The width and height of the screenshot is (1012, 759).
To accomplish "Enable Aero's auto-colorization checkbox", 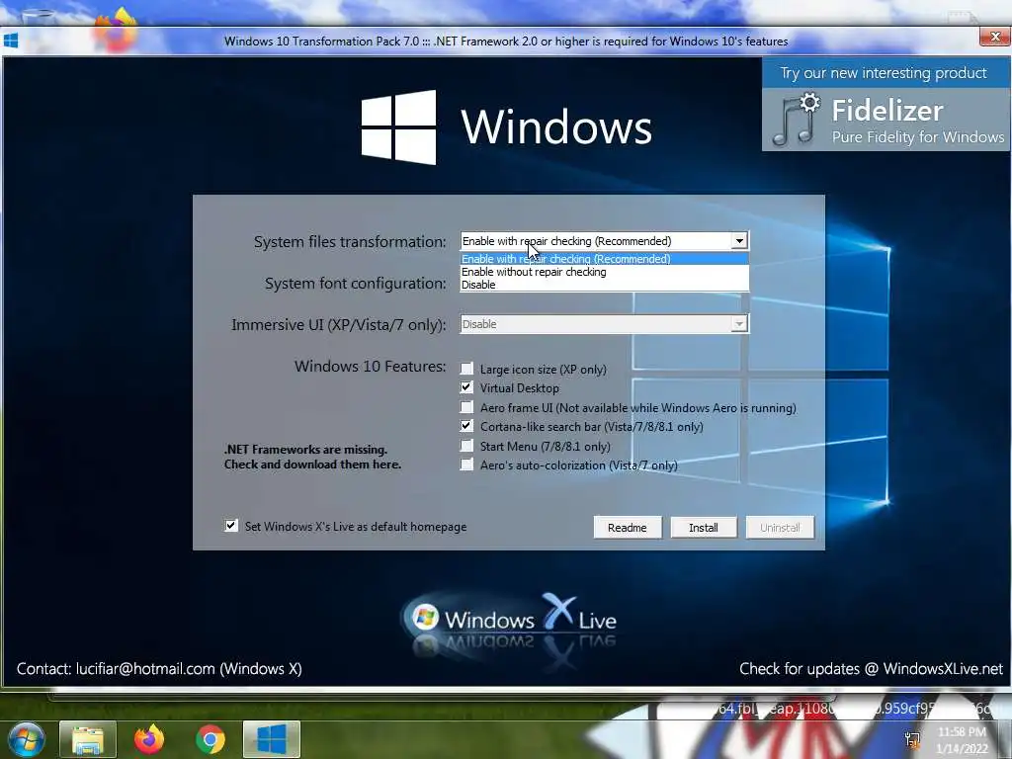I will pyautogui.click(x=466, y=464).
